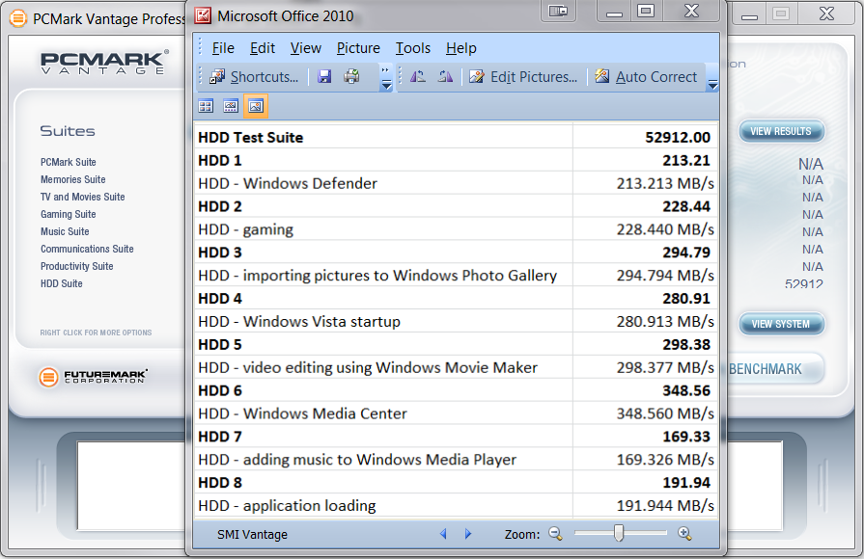
Task: Select HDD Suite in PCMark suites list
Action: click(62, 283)
